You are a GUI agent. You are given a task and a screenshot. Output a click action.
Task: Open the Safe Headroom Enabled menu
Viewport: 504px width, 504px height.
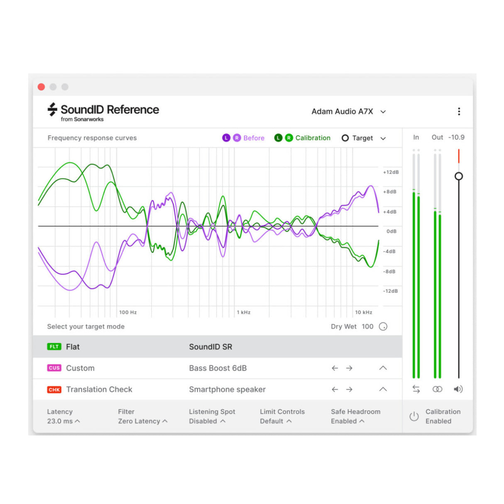click(x=356, y=416)
